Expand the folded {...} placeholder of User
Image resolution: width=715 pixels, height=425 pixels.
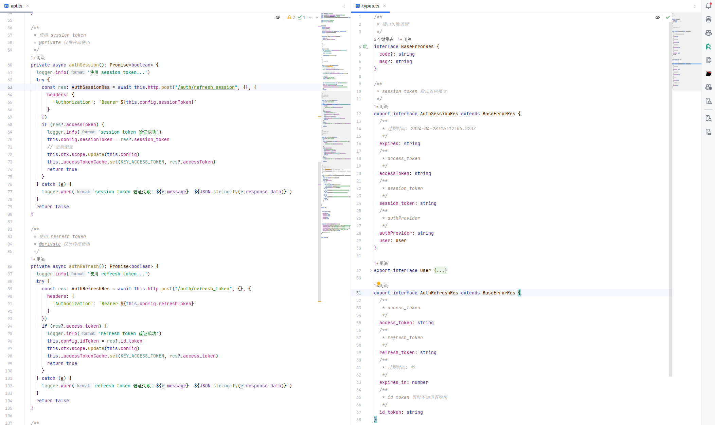[x=440, y=271]
